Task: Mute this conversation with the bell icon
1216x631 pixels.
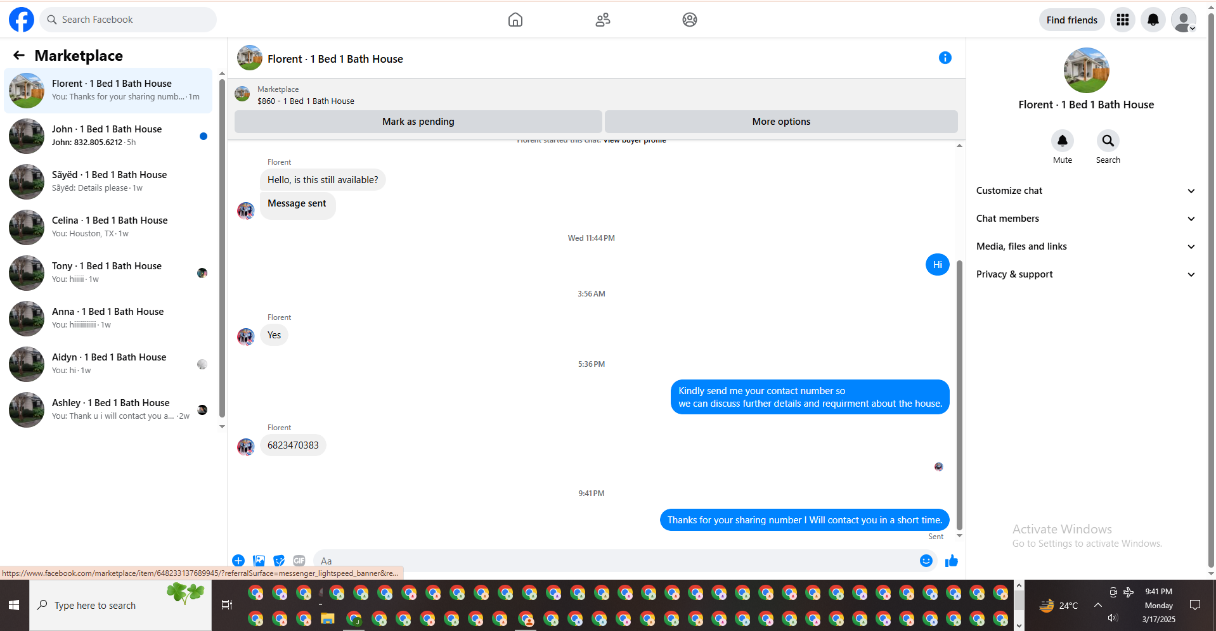Action: point(1063,141)
